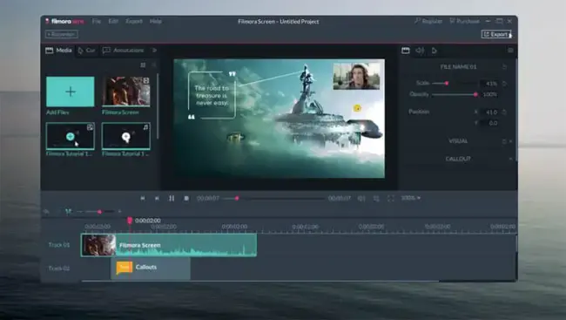Select the quote callout in the preview
This screenshot has width=566, height=320.
click(x=212, y=95)
